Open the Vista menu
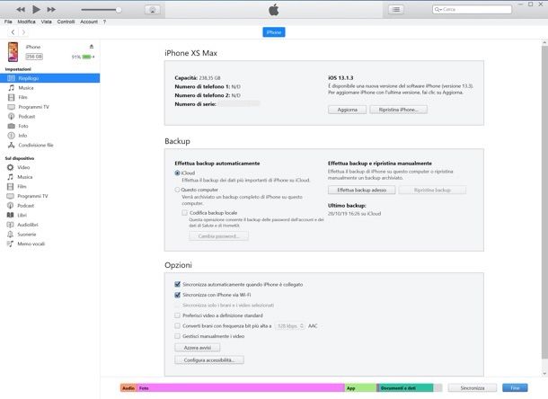The height and width of the screenshot is (399, 548). coord(46,22)
